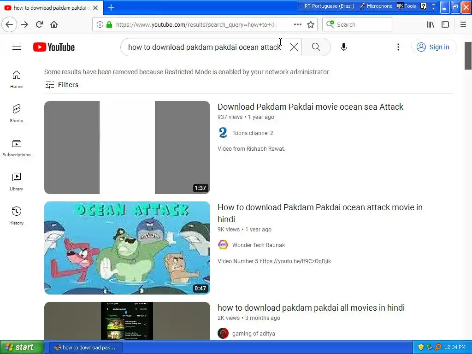Close the YouTube search results tab
This screenshot has width=472, height=354.
click(95, 8)
